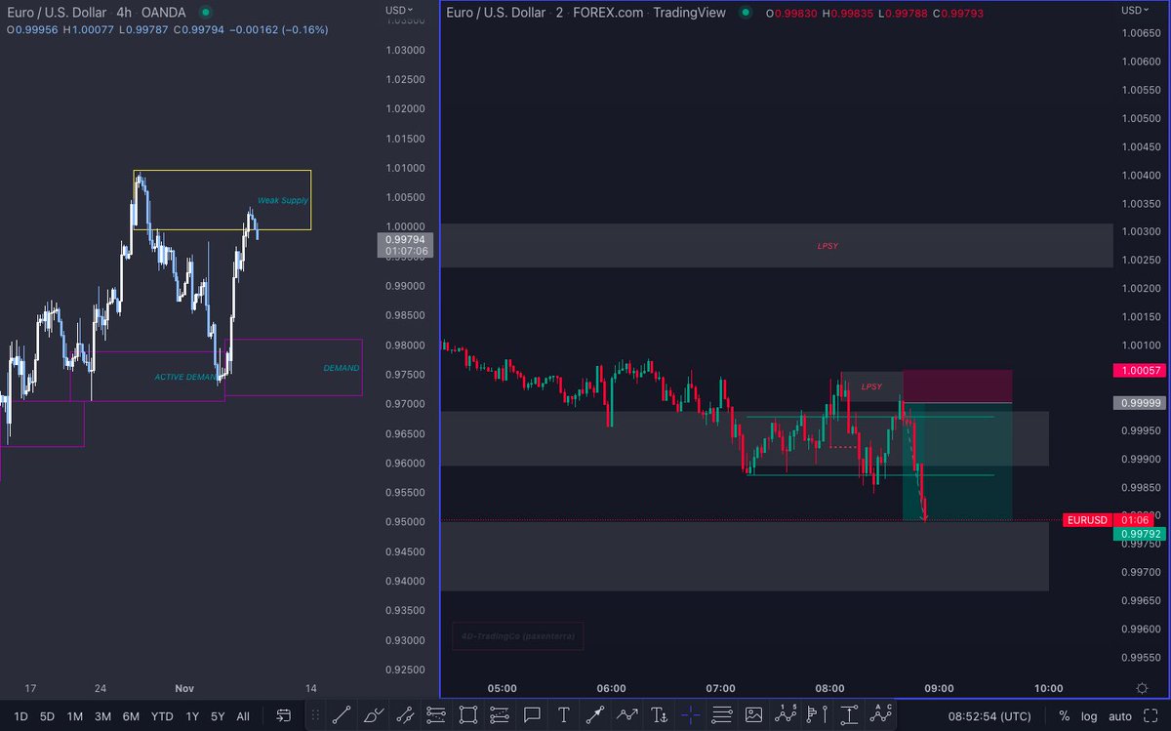1171x731 pixels.
Task: Select the horizontal lines tool
Action: click(722, 715)
